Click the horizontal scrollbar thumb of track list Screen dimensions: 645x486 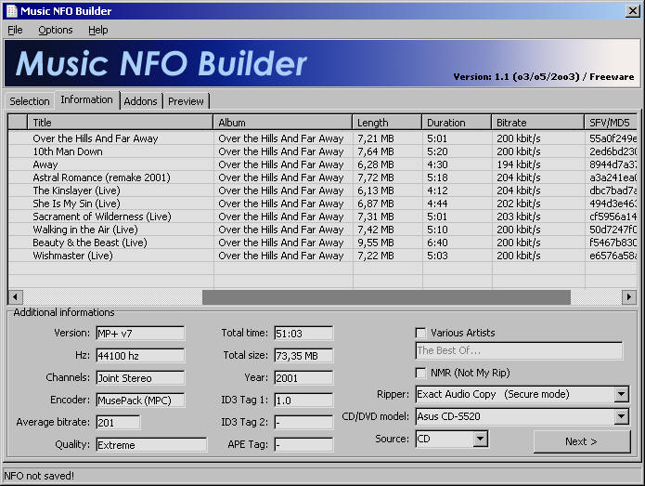tap(385, 297)
